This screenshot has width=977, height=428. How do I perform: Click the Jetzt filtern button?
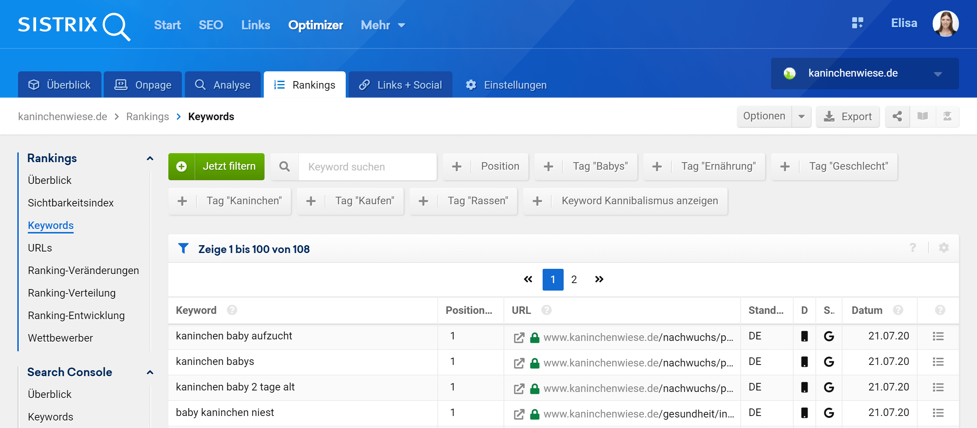(x=216, y=166)
